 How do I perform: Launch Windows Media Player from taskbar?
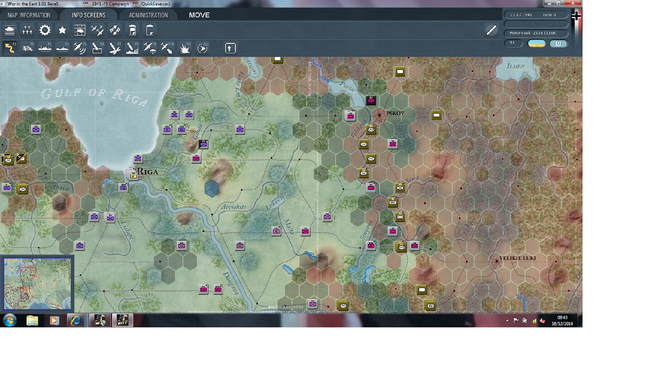coord(54,320)
